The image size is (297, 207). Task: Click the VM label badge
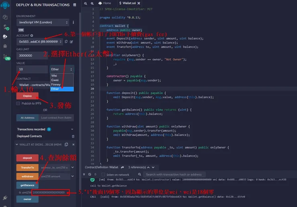(x=21, y=30)
